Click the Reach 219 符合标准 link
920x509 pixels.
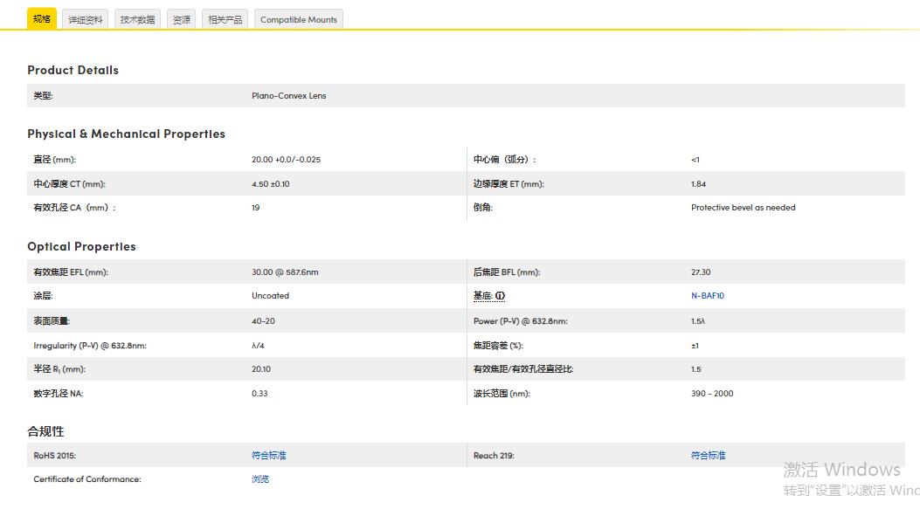click(x=708, y=456)
